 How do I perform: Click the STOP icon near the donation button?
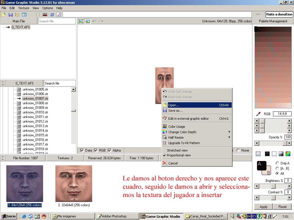(258, 14)
